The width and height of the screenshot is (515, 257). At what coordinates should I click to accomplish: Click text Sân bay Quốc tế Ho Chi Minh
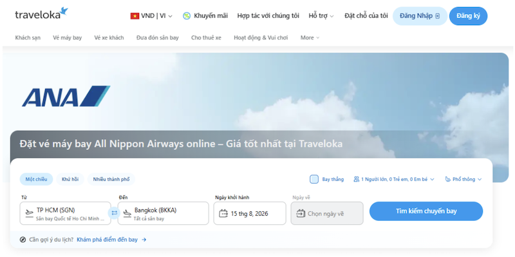(70, 219)
